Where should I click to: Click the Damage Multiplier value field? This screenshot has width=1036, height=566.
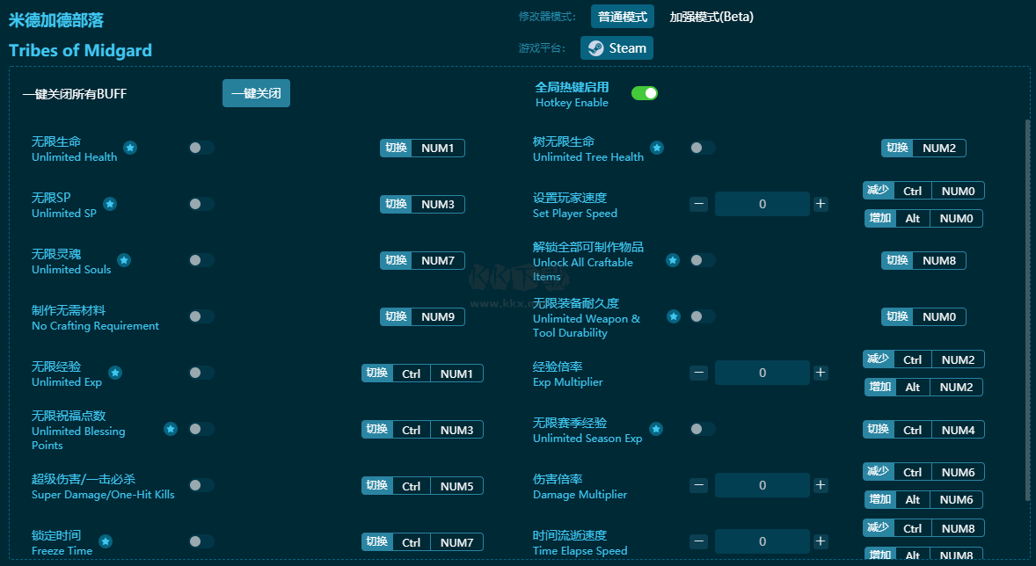click(x=762, y=485)
